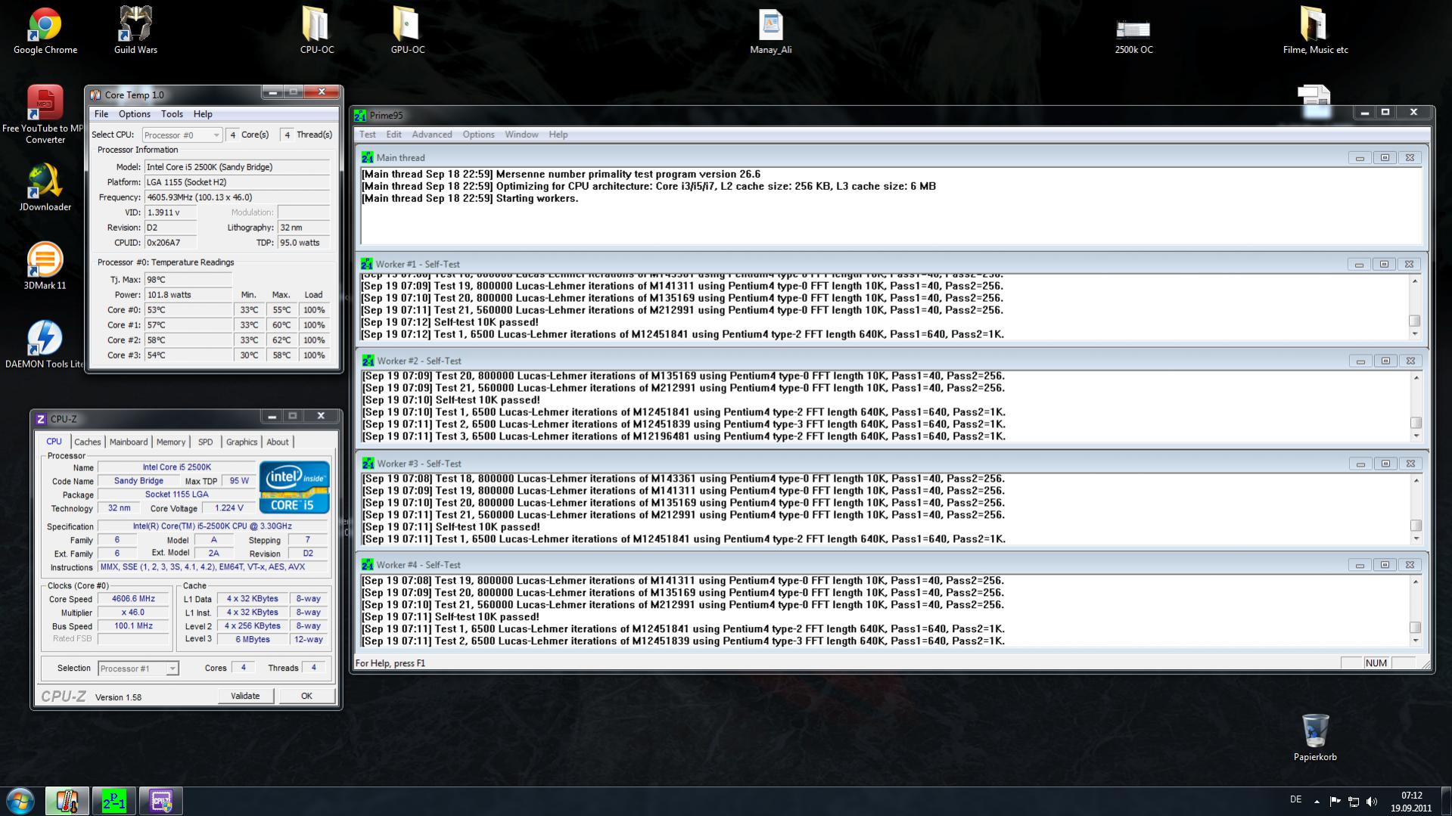Open the volume speaker tray icon
This screenshot has height=816, width=1452.
click(x=1372, y=802)
